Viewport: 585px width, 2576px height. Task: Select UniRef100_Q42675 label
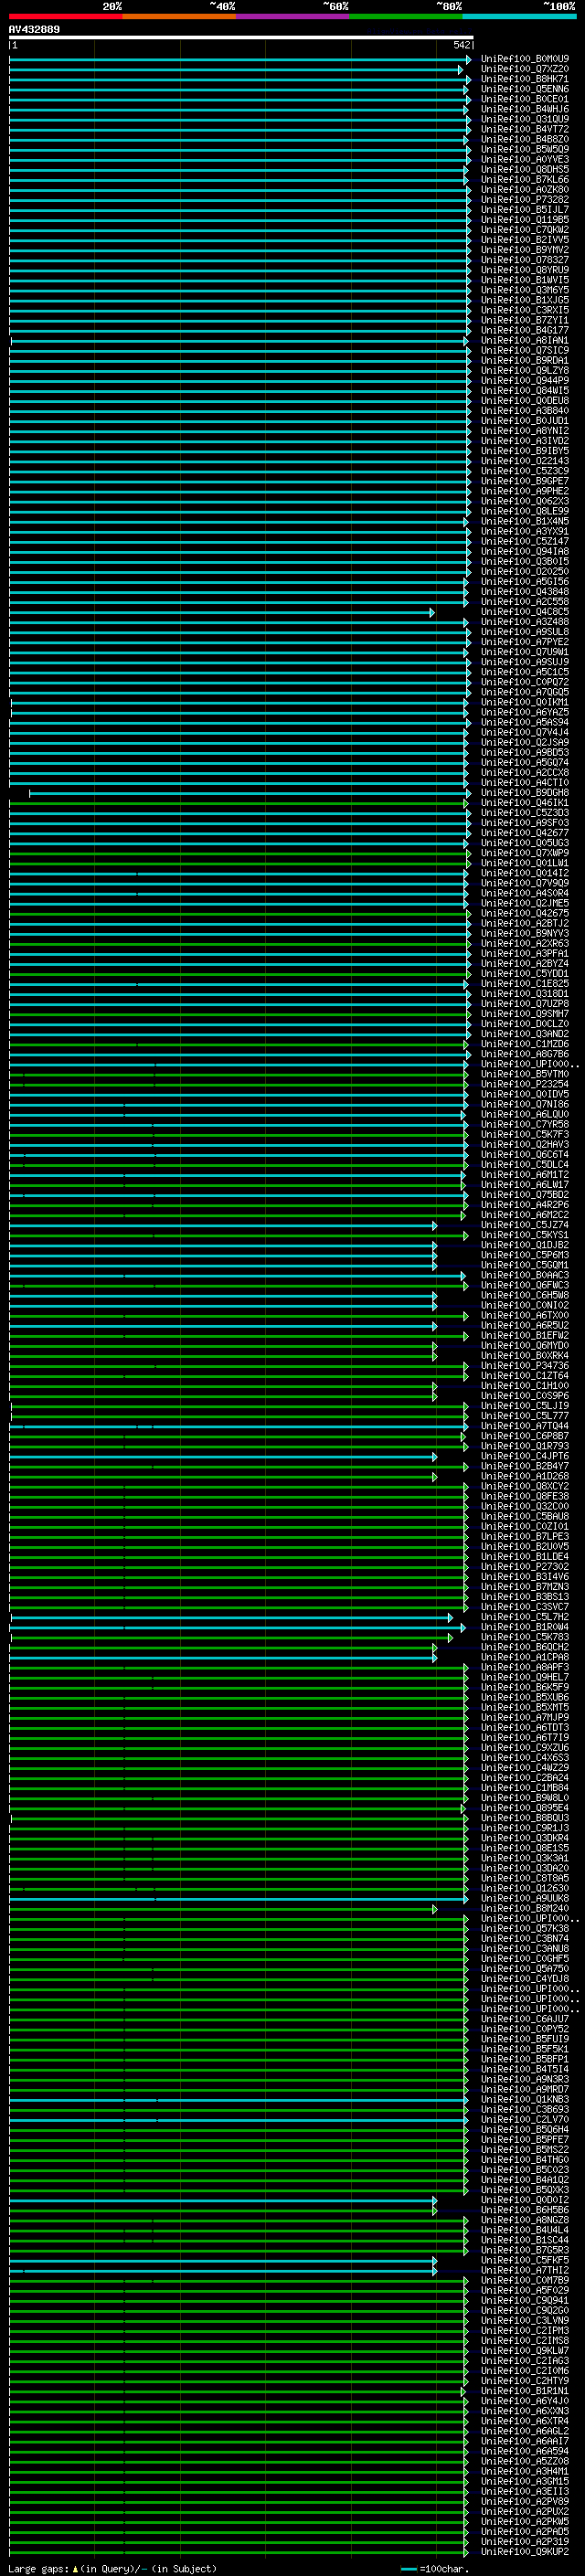point(524,913)
